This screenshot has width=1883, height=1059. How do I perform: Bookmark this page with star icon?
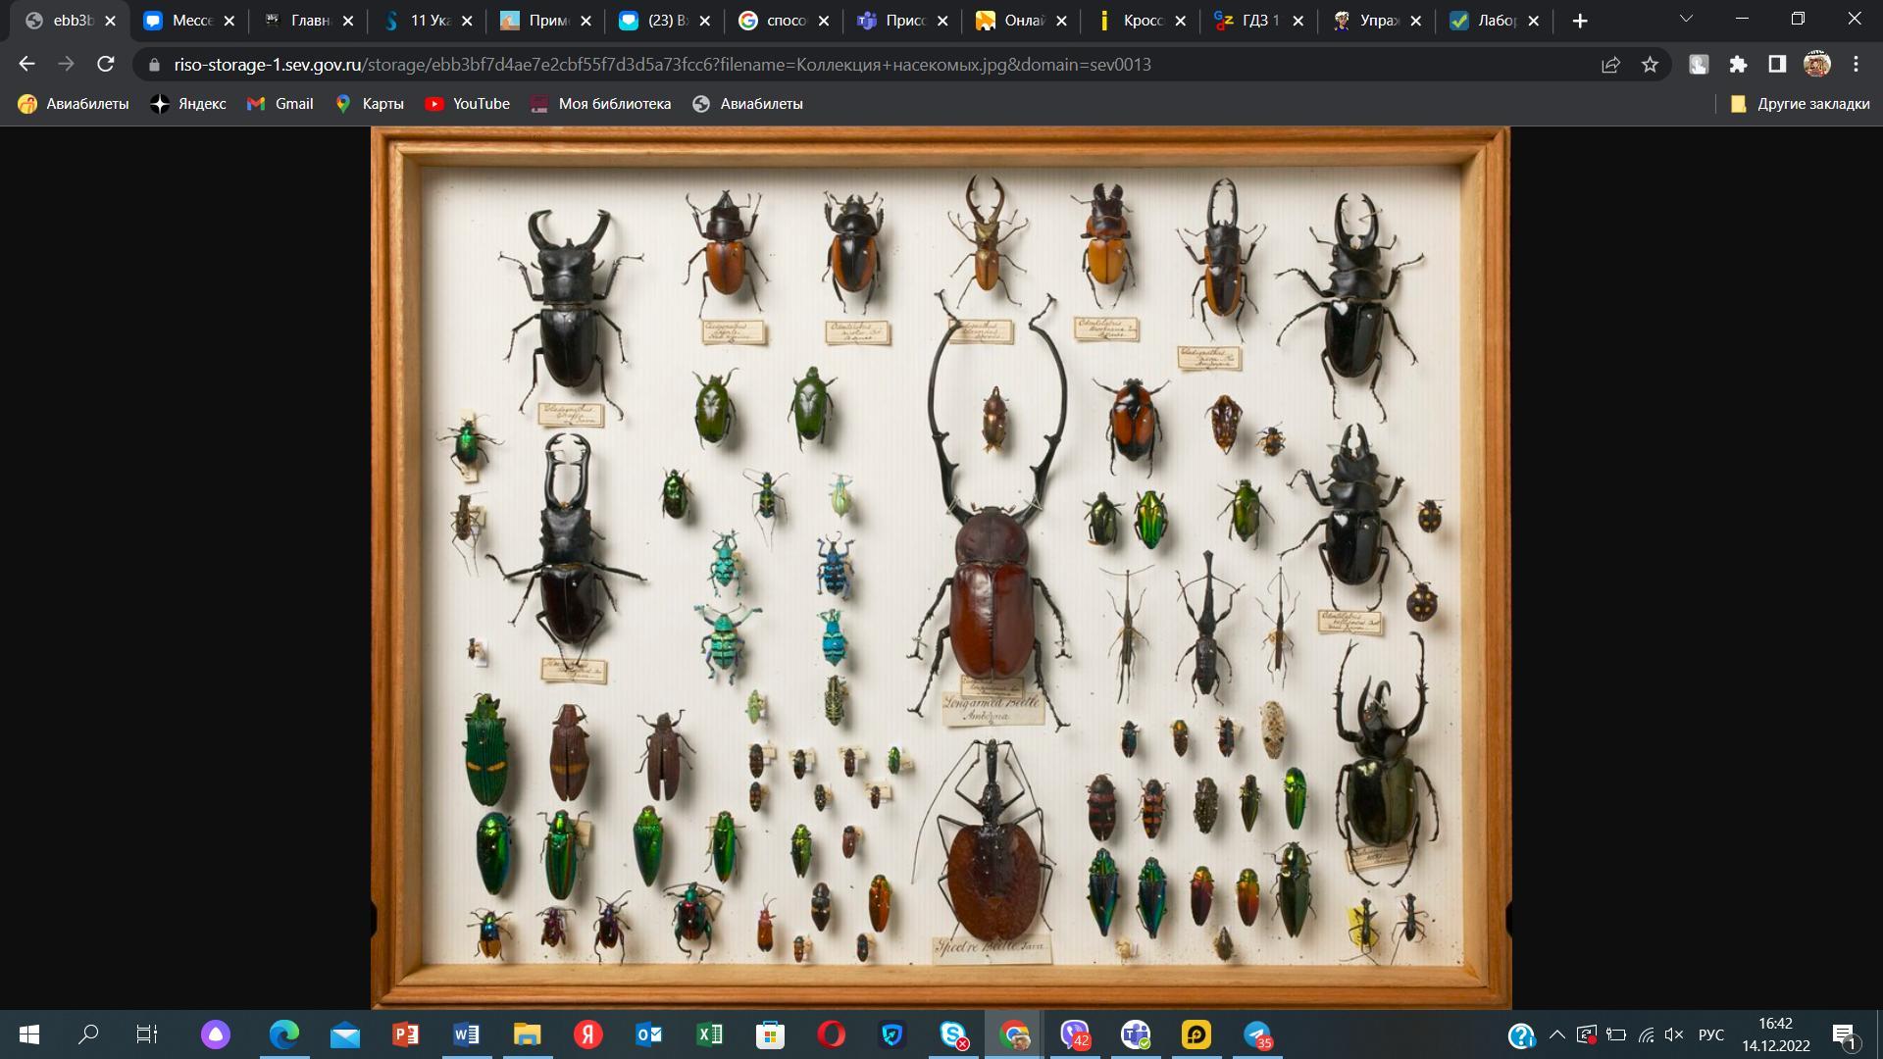[x=1650, y=65]
